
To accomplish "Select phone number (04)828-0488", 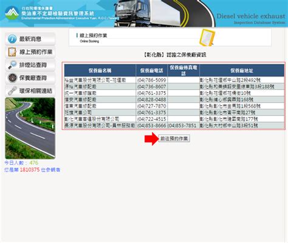I will (x=151, y=100).
